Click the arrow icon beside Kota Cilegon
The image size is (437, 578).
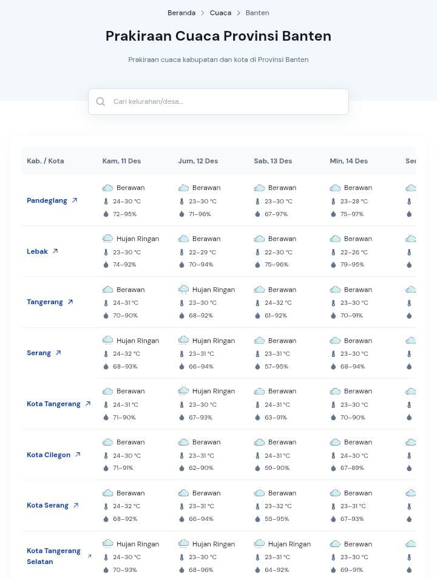[x=78, y=455]
